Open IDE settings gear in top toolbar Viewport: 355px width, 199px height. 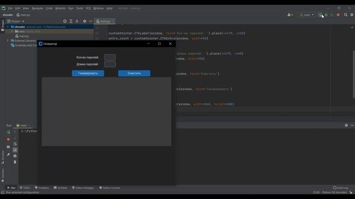pos(352,15)
